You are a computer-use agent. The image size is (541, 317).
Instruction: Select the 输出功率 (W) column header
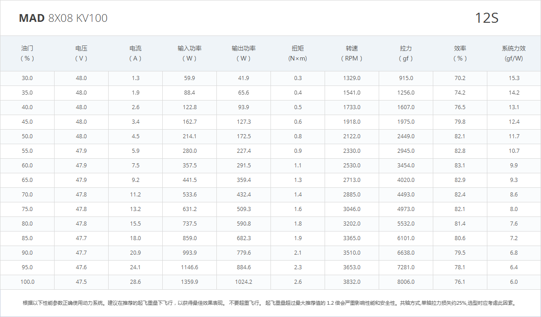click(244, 54)
